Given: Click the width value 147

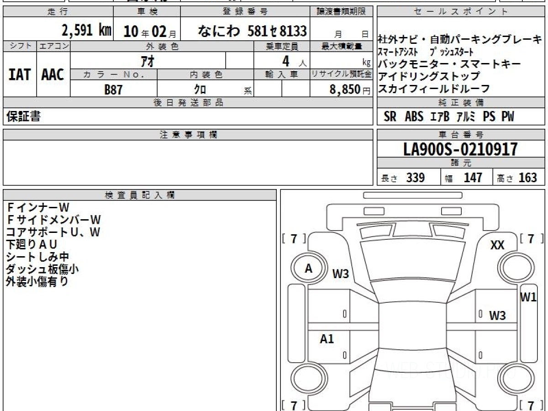Looking at the screenshot, I should click(473, 178).
